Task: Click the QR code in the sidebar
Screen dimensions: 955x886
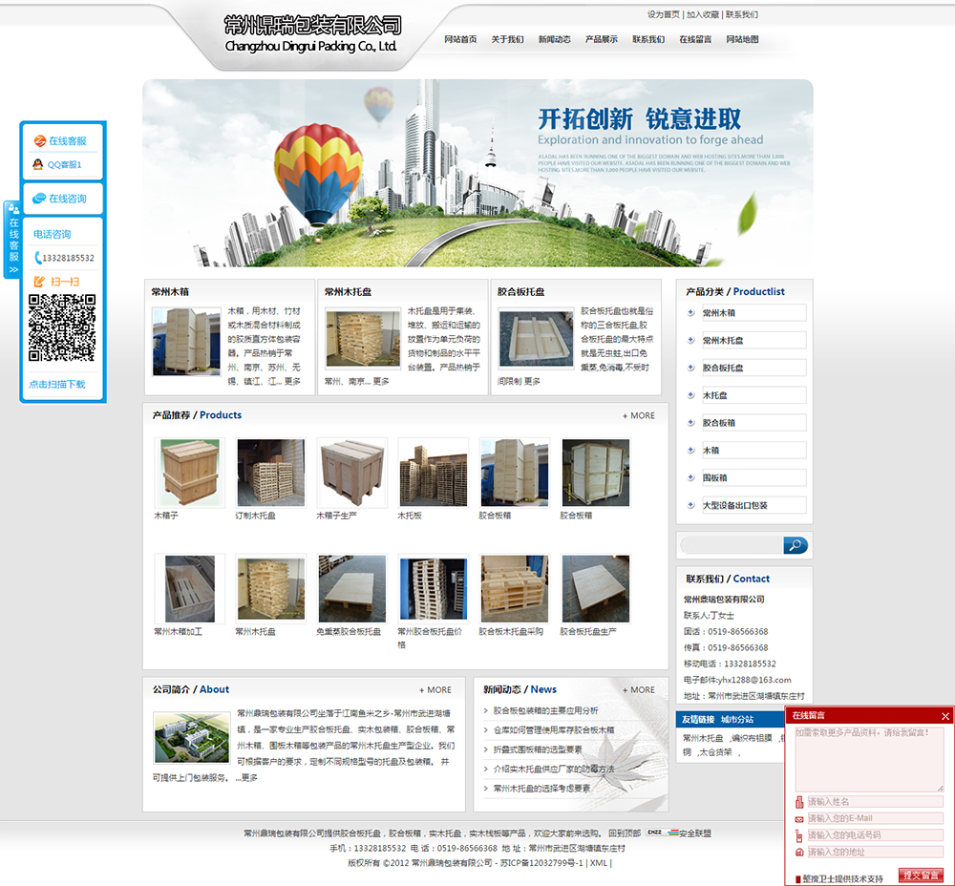Action: pyautogui.click(x=62, y=327)
